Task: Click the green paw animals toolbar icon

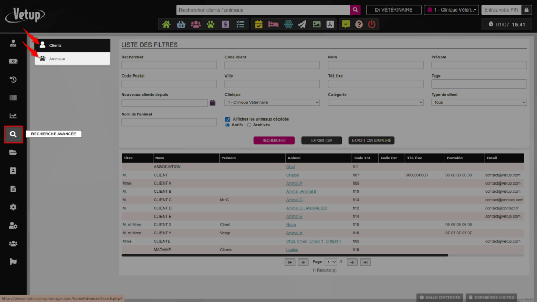Action: coord(210,24)
